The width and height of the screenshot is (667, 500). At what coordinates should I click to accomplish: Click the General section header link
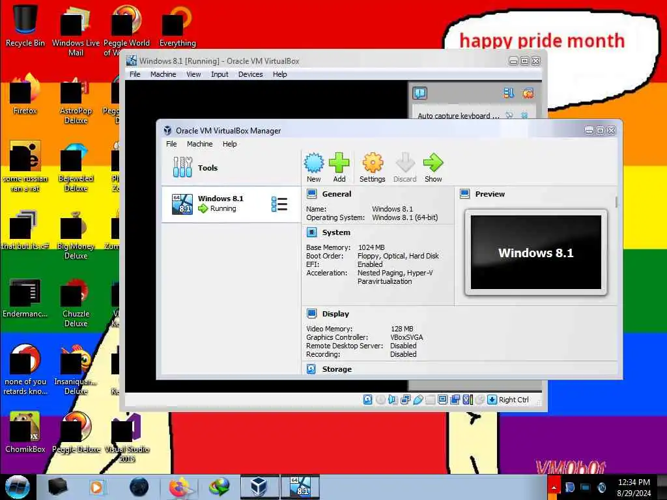pyautogui.click(x=337, y=194)
